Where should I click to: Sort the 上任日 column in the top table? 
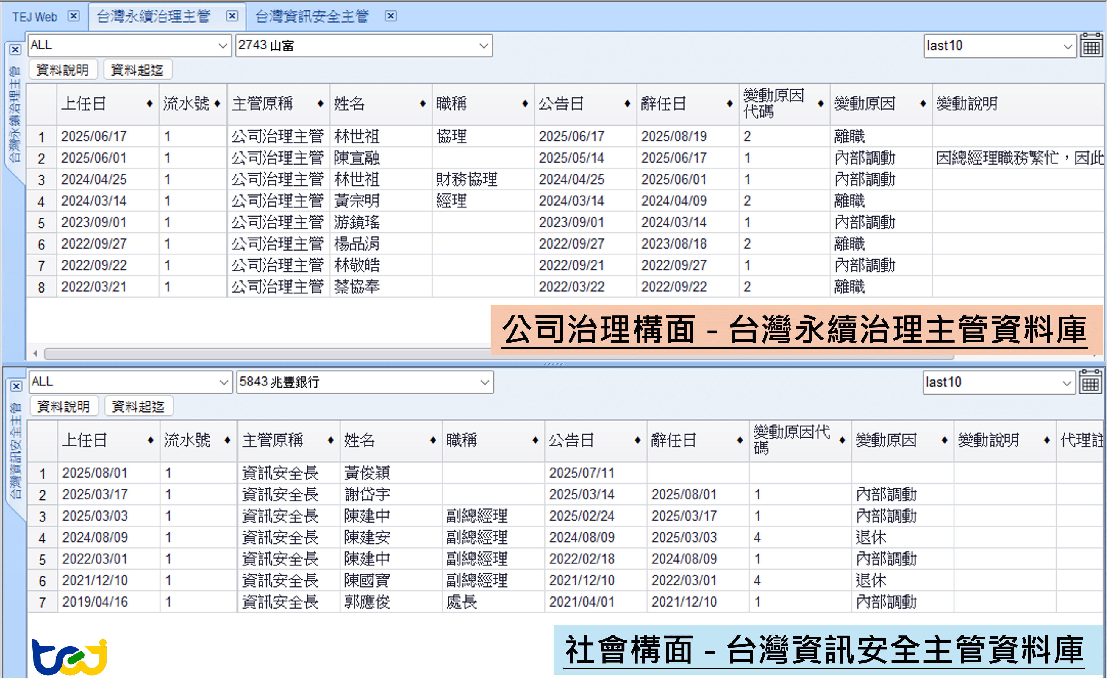click(150, 104)
